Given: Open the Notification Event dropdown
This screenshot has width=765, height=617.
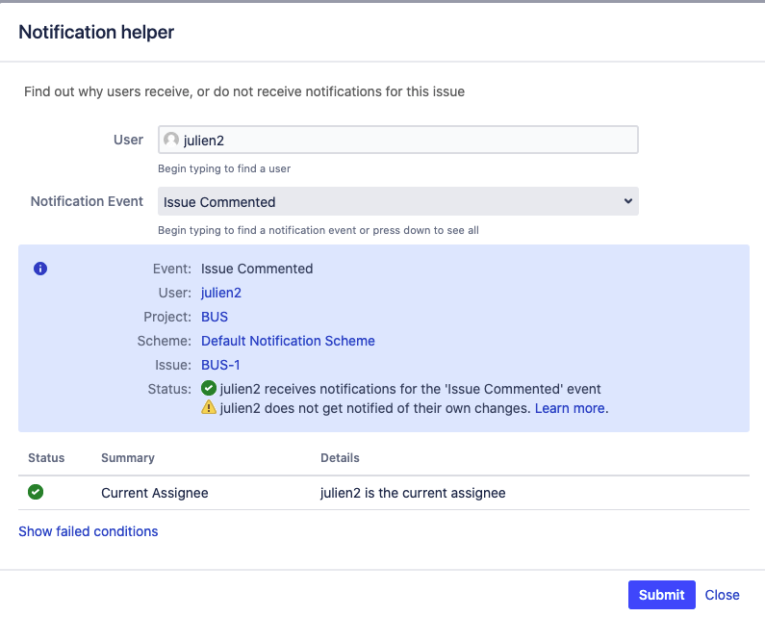Looking at the screenshot, I should [x=398, y=201].
